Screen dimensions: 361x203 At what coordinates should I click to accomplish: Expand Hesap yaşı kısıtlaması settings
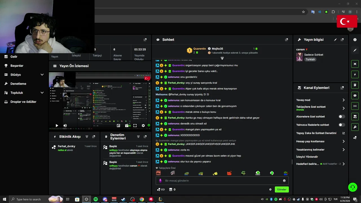click(344, 141)
